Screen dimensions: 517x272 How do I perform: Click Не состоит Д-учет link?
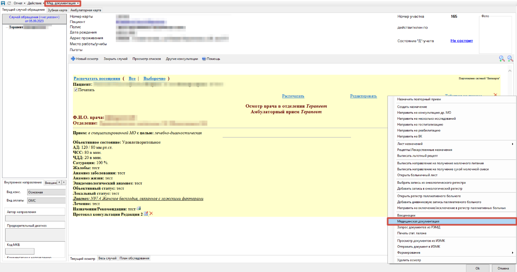462,40
